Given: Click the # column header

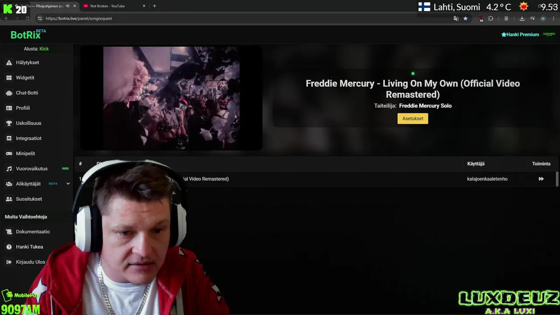Looking at the screenshot, I should pos(80,164).
